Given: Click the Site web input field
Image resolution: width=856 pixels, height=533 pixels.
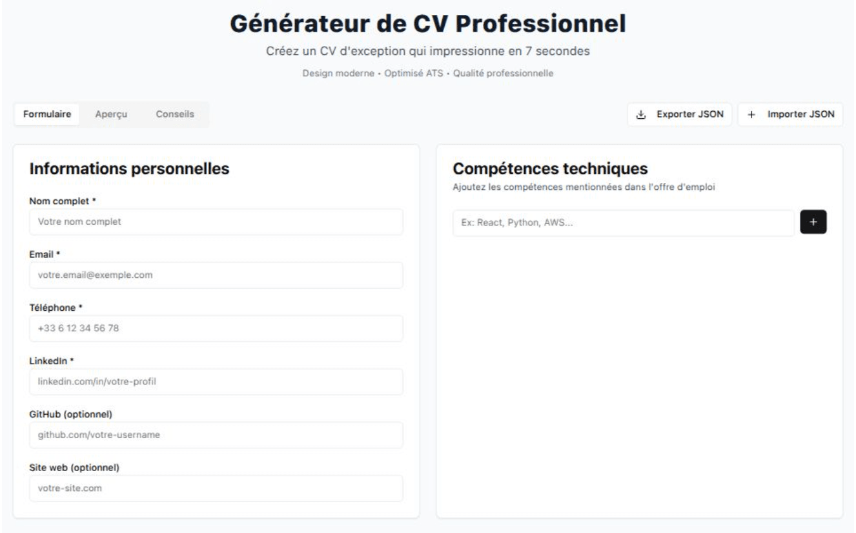Looking at the screenshot, I should click(x=216, y=488).
